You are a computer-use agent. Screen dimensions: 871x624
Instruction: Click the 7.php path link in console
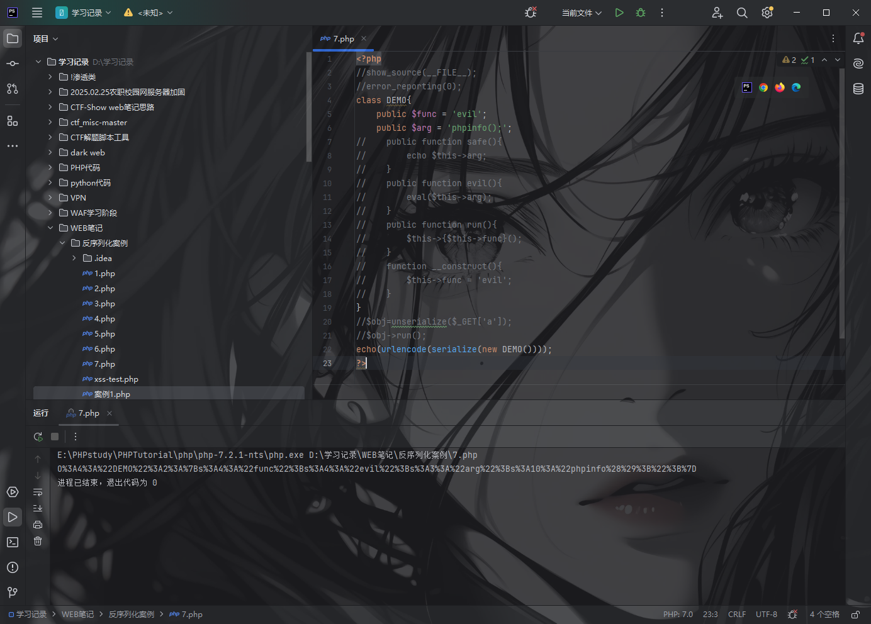point(393,455)
